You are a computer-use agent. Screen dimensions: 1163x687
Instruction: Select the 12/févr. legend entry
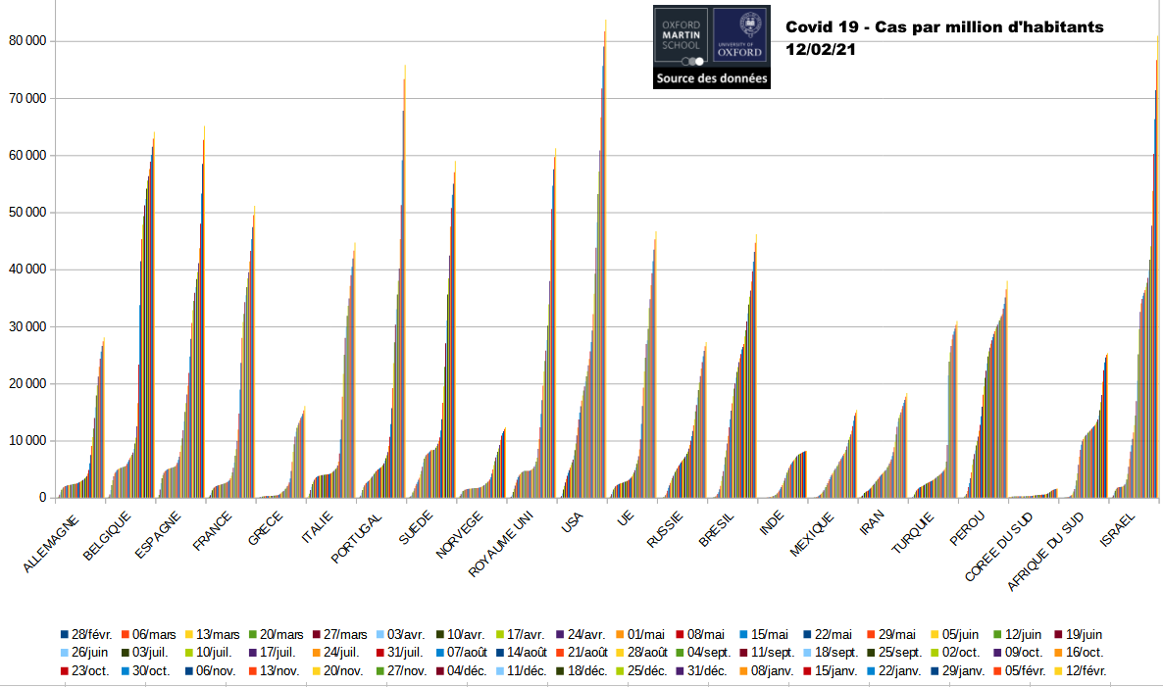(x=1088, y=670)
